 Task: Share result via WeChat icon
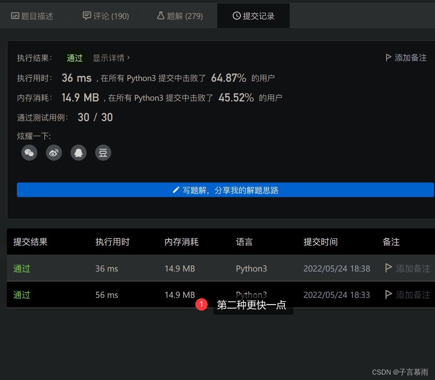pyautogui.click(x=30, y=152)
